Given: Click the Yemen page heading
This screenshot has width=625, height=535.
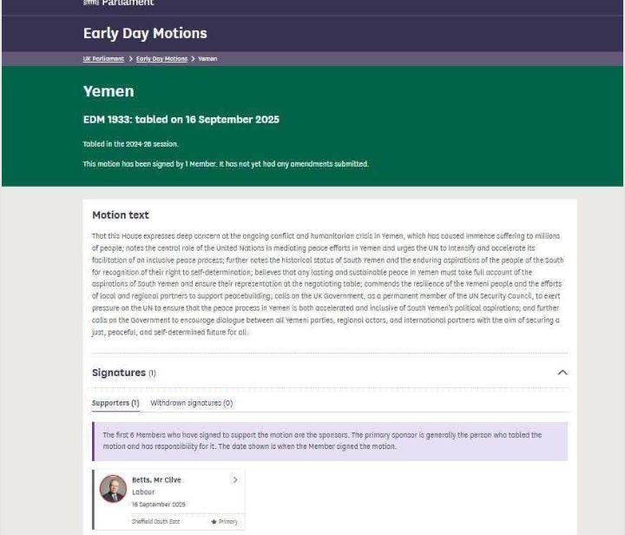Looking at the screenshot, I should (109, 91).
